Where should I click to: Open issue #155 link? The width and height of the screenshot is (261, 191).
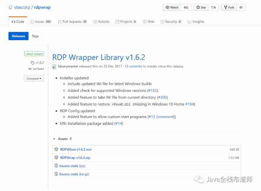pos(153,91)
